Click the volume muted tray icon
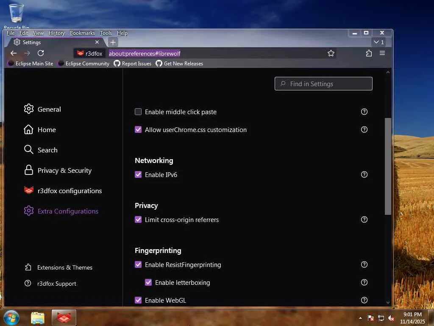The height and width of the screenshot is (326, 434). pyautogui.click(x=391, y=318)
